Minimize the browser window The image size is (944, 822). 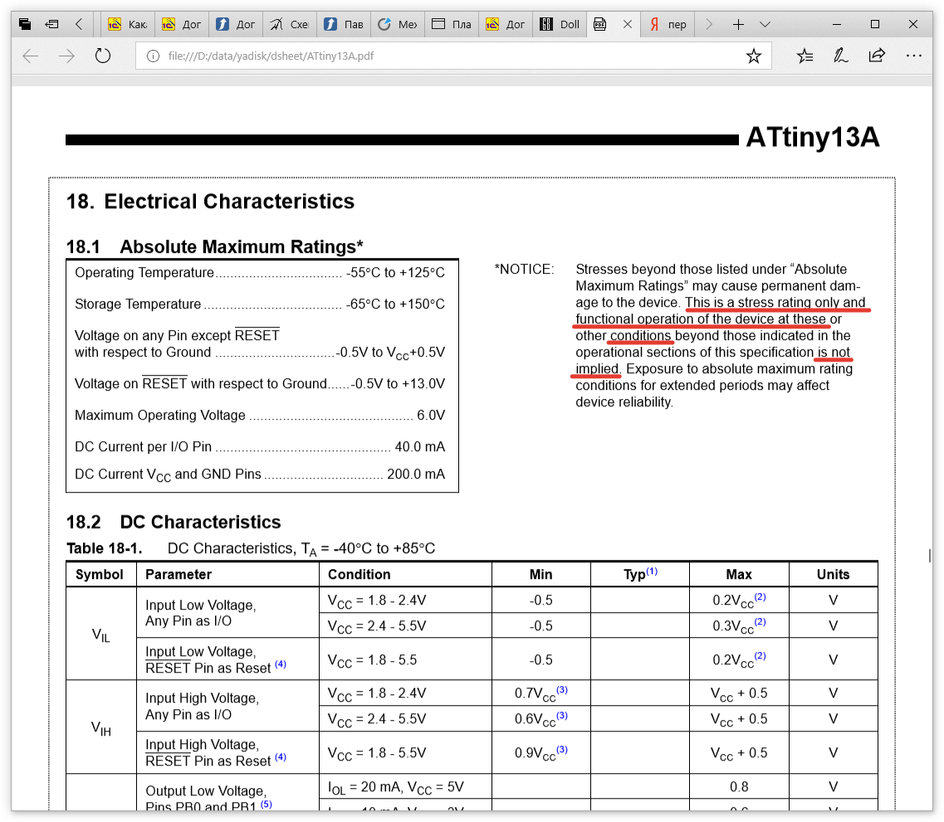(x=836, y=24)
